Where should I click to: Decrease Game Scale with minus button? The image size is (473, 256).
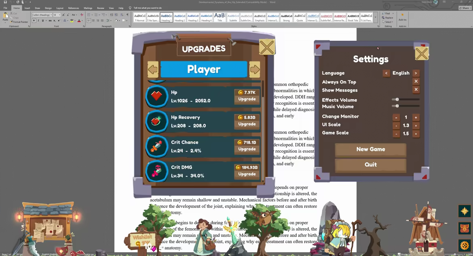tap(396, 134)
